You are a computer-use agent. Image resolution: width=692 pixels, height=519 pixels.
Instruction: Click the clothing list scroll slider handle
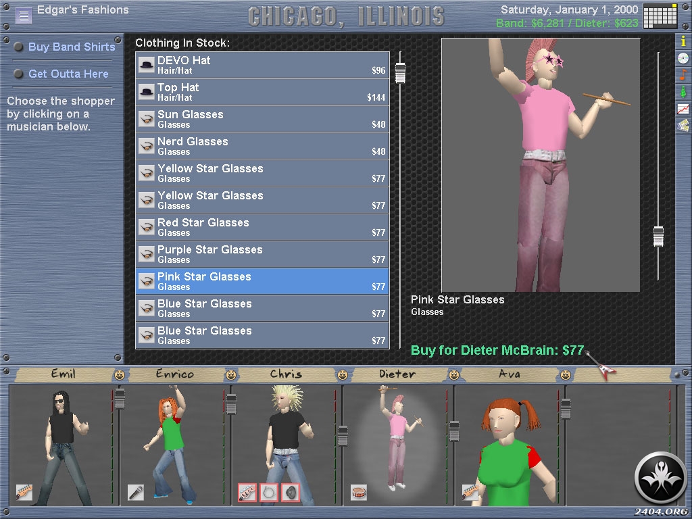click(400, 72)
